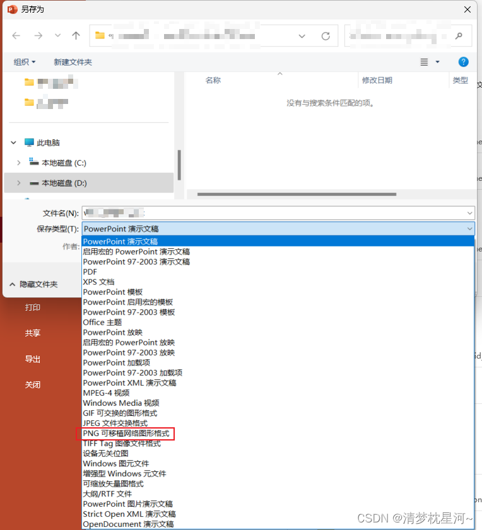Open the recent locations chevron
Screen dimensions: 482x530
click(x=58, y=35)
